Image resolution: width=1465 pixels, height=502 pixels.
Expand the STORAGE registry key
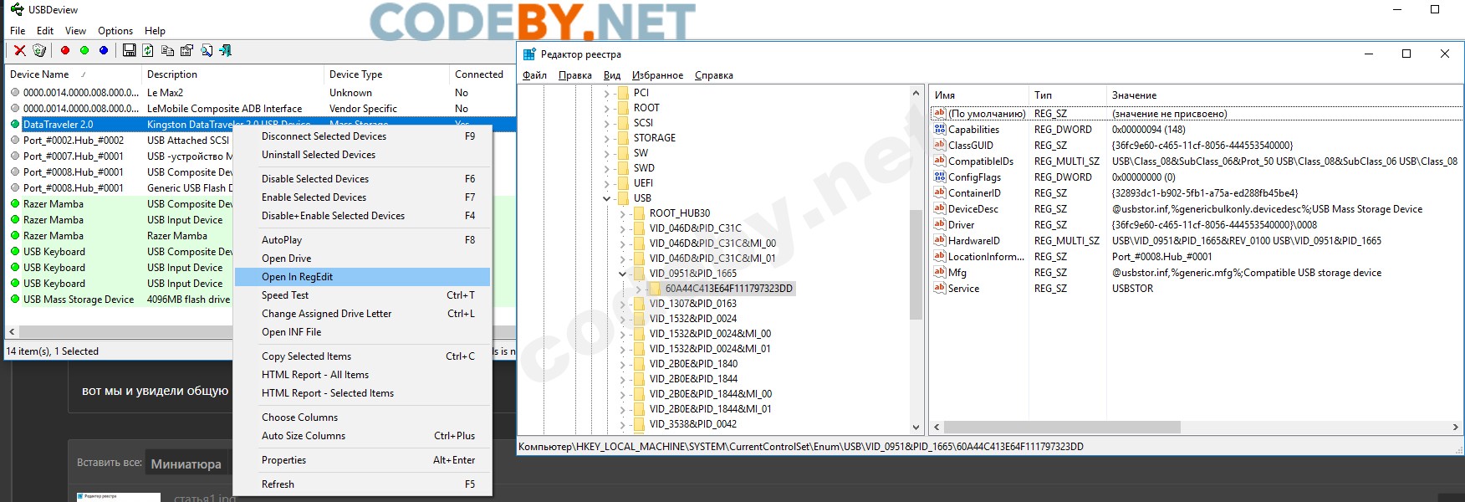click(x=607, y=138)
